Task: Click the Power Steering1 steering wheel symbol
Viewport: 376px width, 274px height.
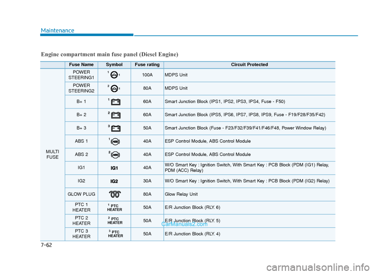Action: click(x=114, y=75)
